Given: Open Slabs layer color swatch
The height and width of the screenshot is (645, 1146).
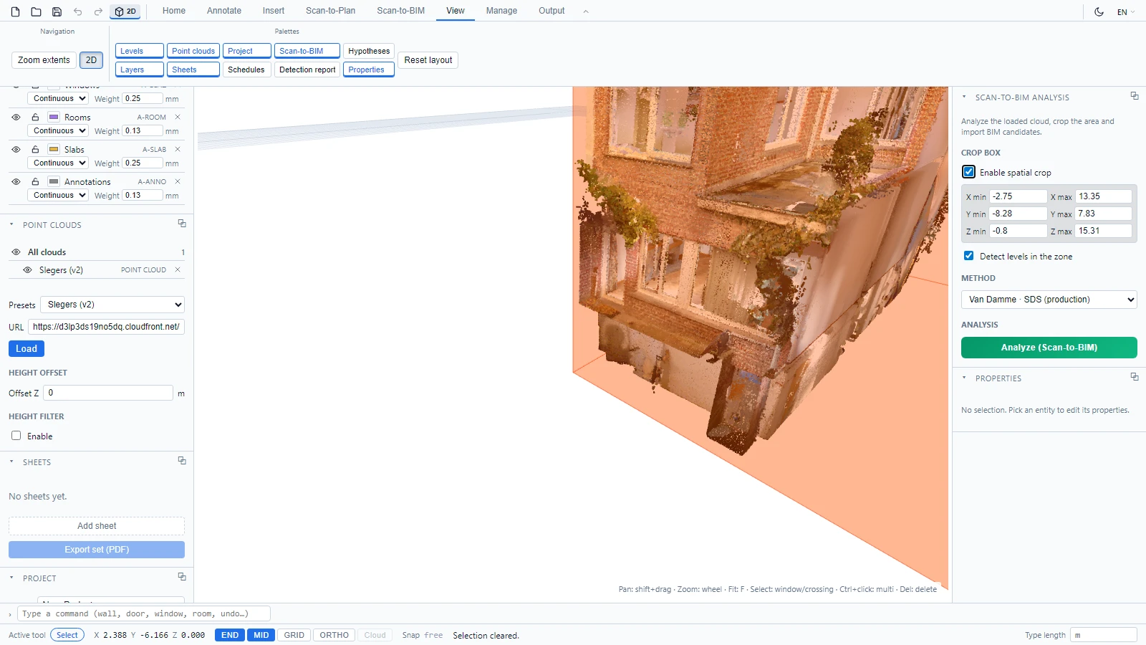Looking at the screenshot, I should [x=54, y=149].
